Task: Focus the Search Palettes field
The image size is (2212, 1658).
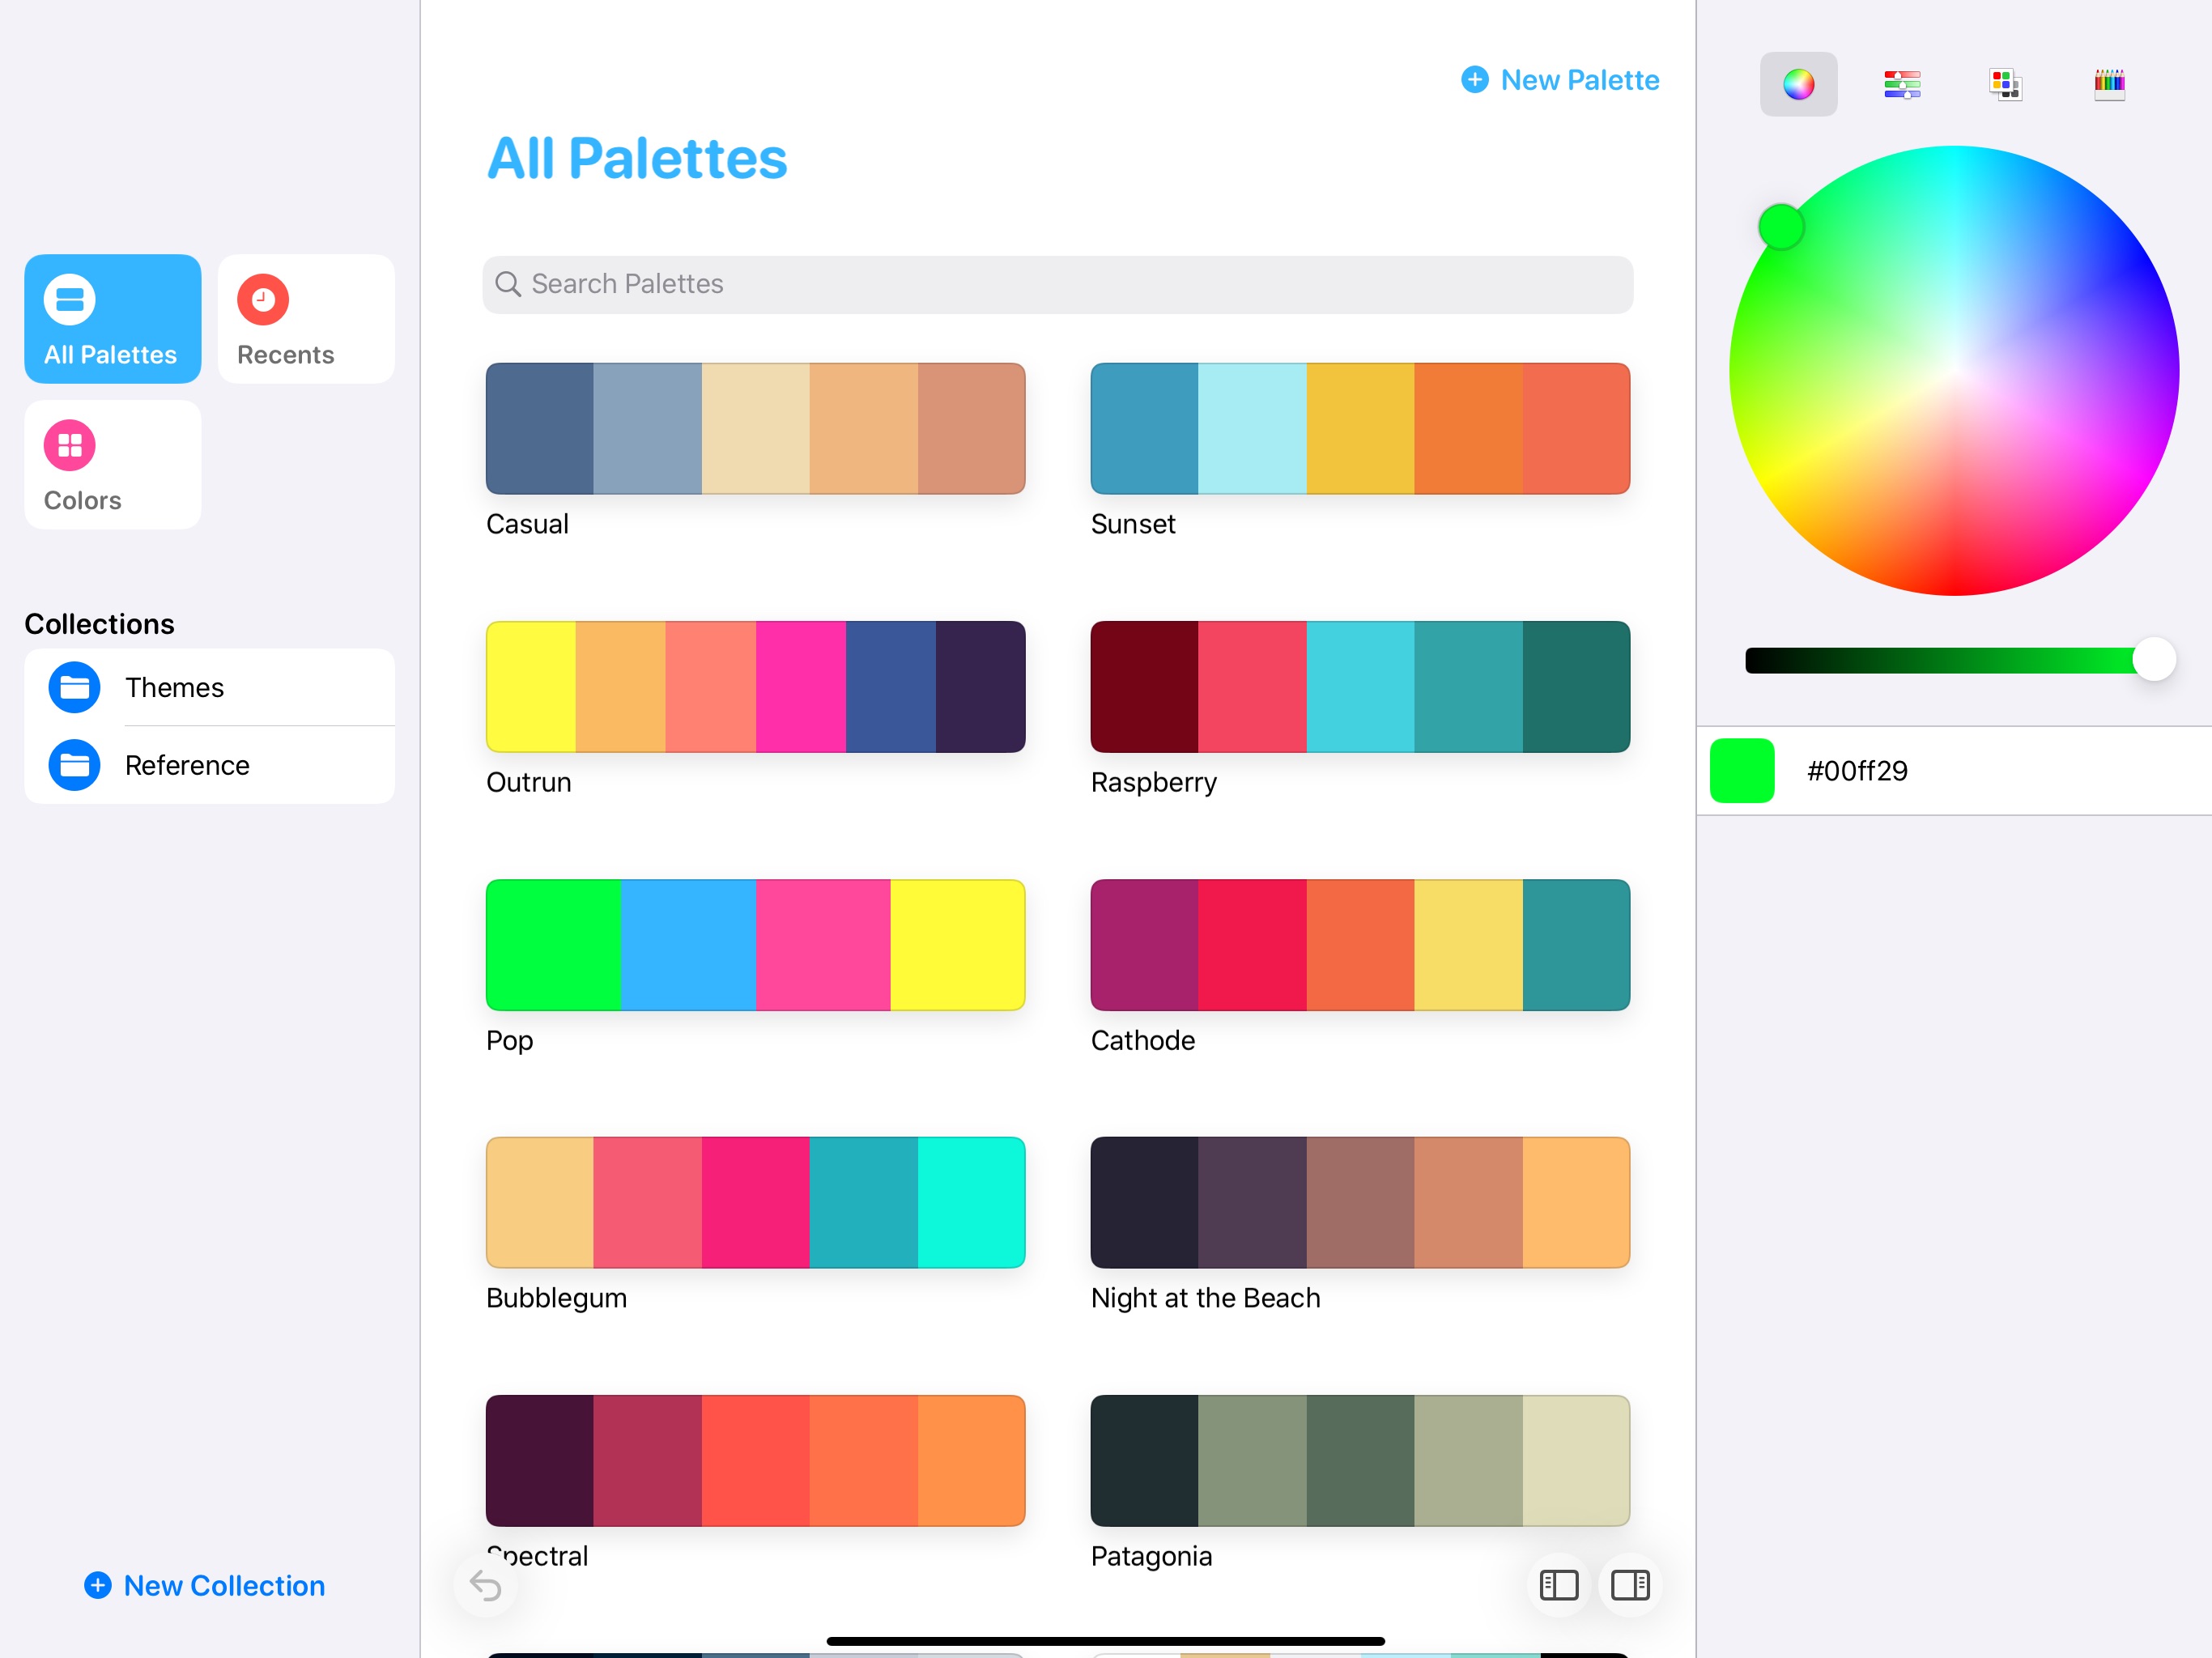Action: [x=1057, y=284]
